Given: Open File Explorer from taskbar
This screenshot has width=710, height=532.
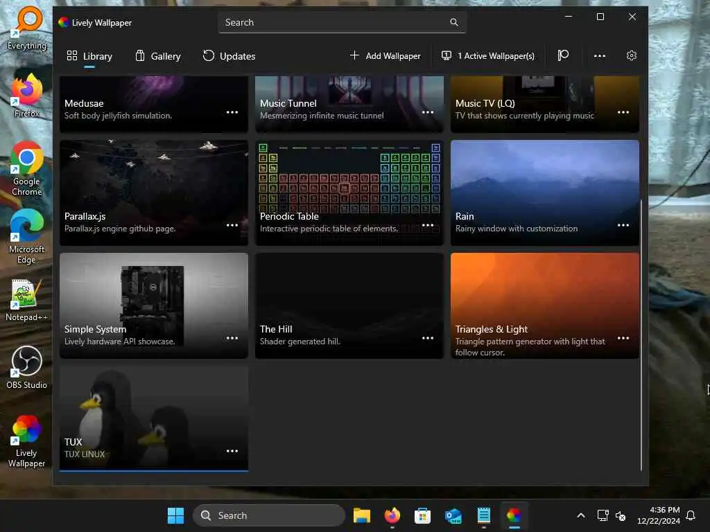Looking at the screenshot, I should [362, 515].
